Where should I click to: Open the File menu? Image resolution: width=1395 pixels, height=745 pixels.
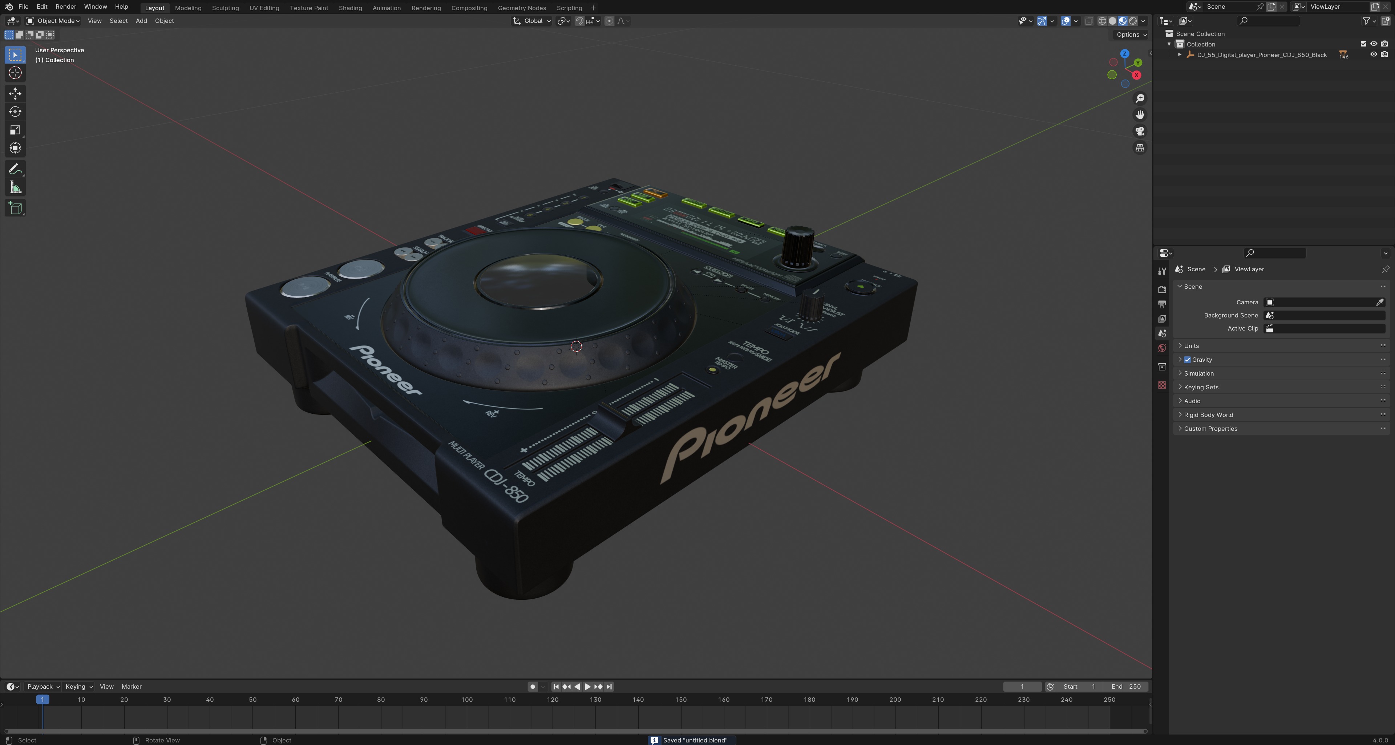[x=23, y=7]
